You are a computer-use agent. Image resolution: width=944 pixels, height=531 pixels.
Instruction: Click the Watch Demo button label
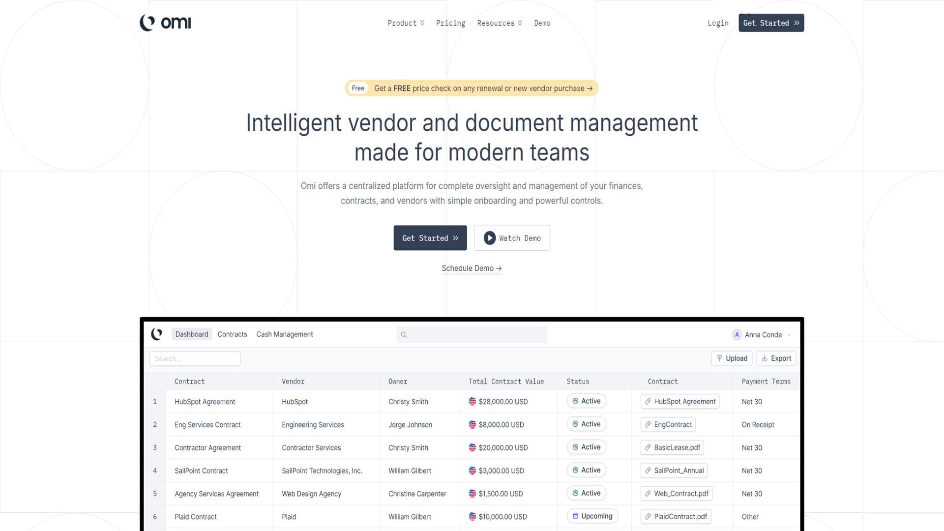[520, 238]
